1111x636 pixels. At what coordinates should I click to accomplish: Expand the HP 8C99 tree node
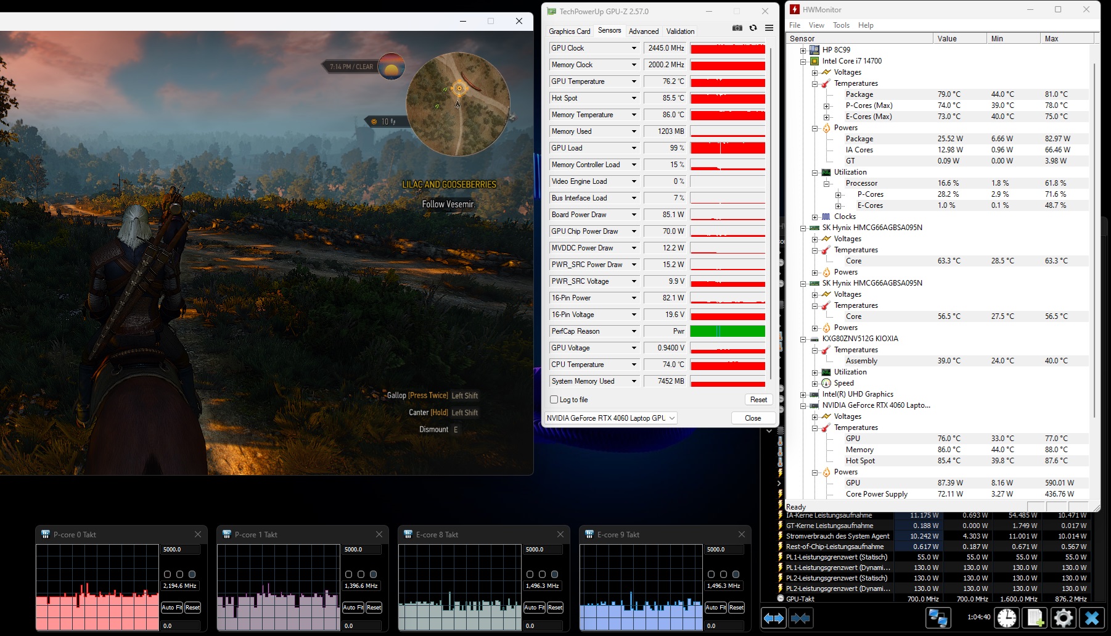coord(803,51)
